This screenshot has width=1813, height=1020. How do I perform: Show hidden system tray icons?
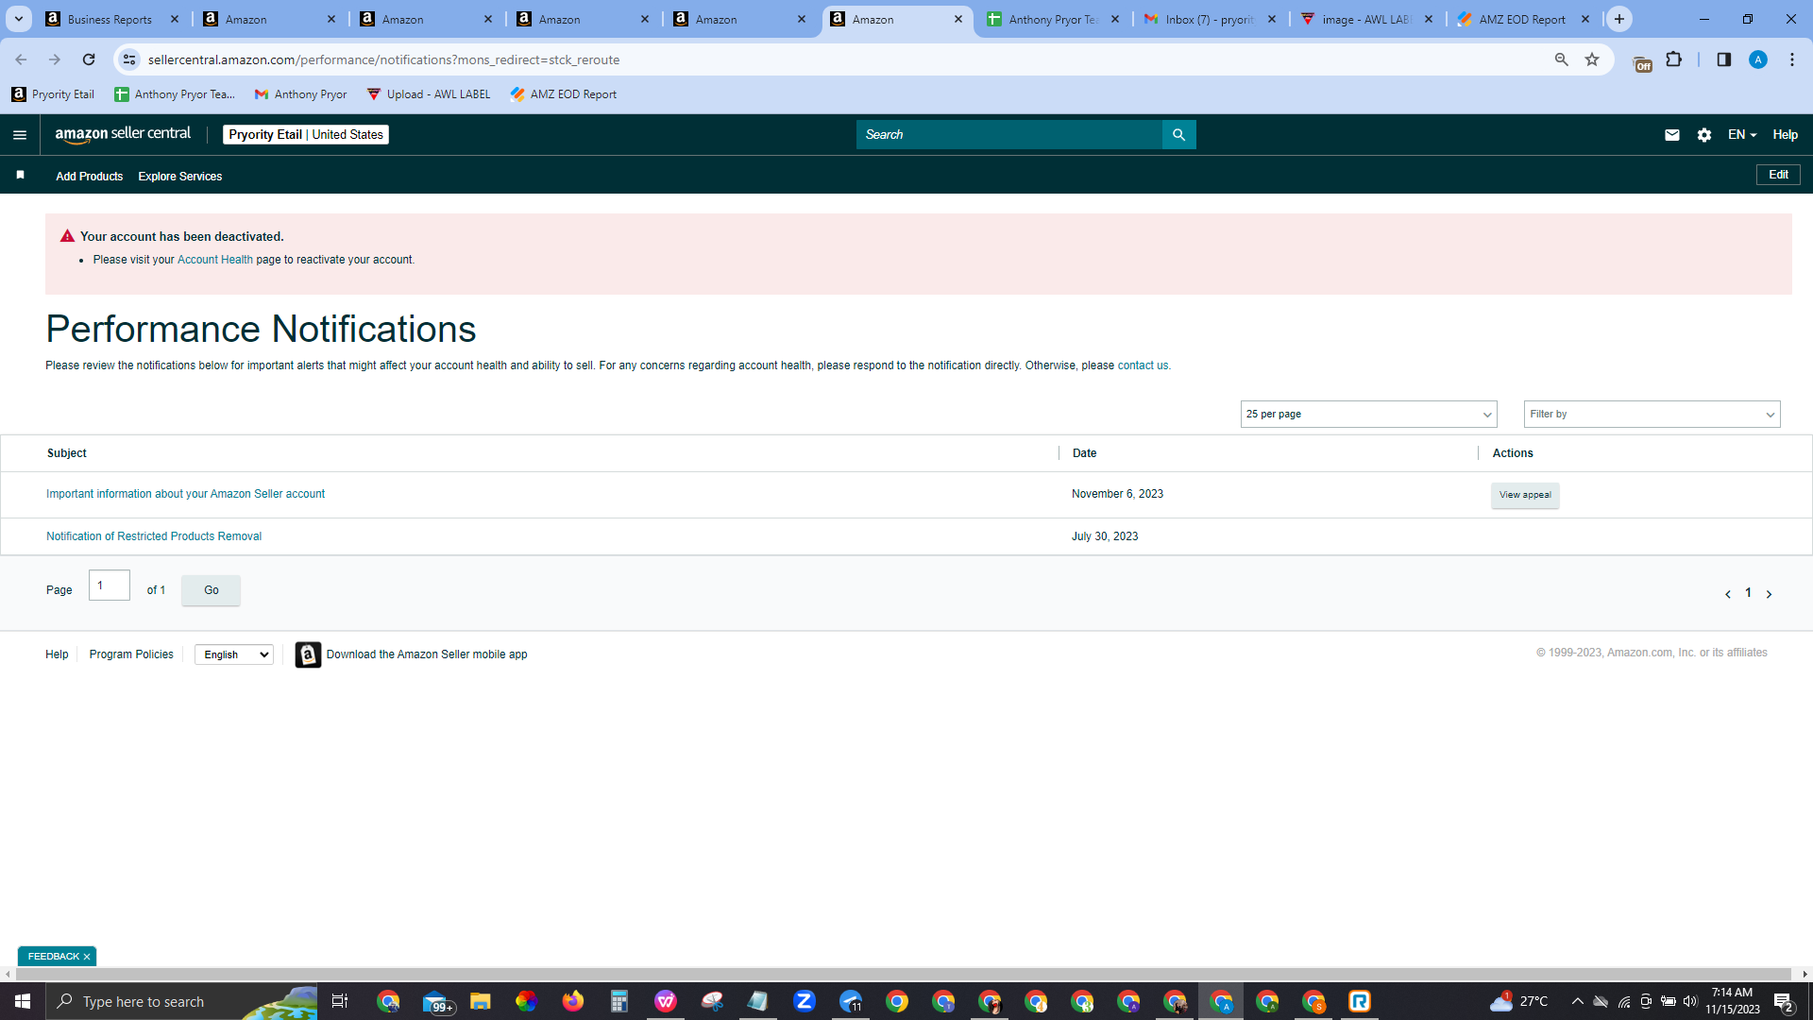[x=1577, y=1001]
